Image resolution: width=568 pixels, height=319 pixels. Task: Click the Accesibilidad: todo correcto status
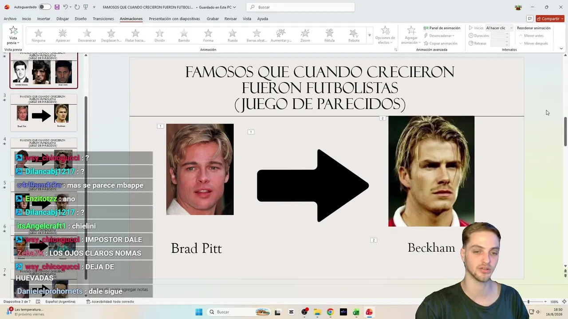[110, 302]
